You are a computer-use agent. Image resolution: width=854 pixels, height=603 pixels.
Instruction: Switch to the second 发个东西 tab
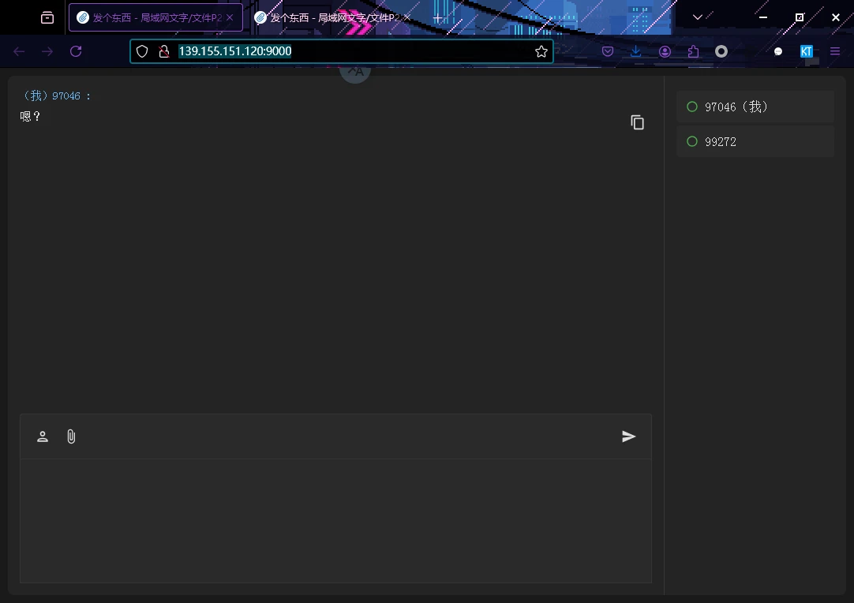click(331, 17)
